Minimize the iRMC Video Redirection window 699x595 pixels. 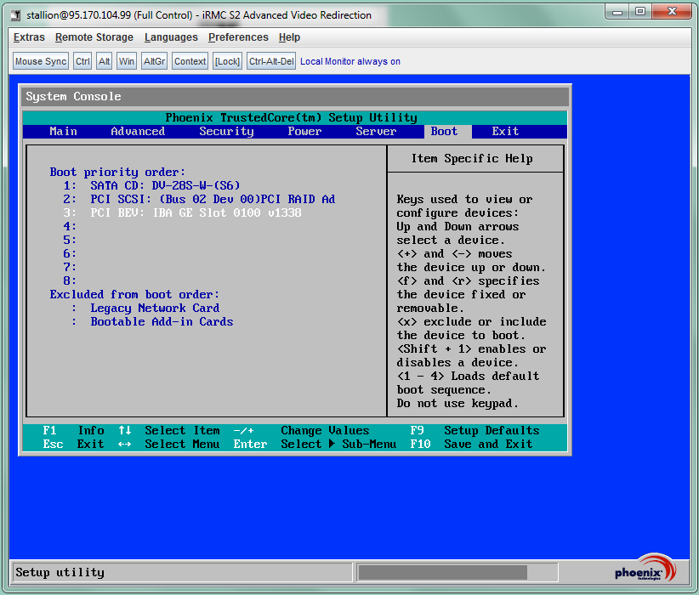click(x=617, y=12)
